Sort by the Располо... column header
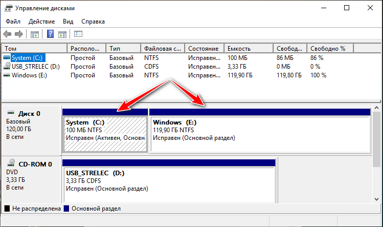This screenshot has width=383, height=227. click(87, 49)
